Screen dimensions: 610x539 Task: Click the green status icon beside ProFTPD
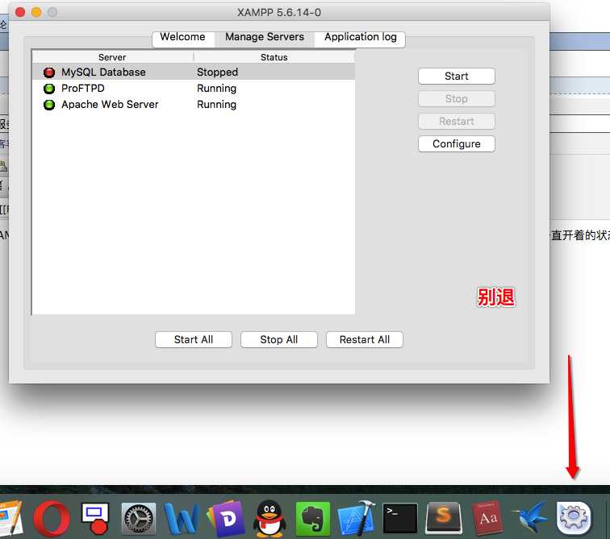[49, 89]
